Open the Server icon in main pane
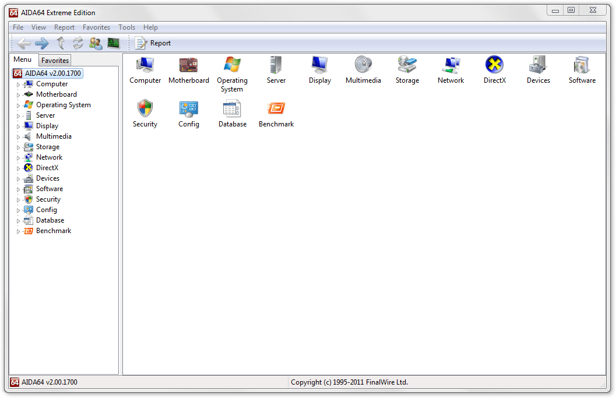 276,65
